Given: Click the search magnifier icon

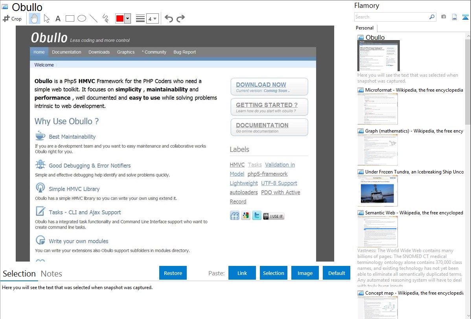Looking at the screenshot, I should (x=432, y=17).
